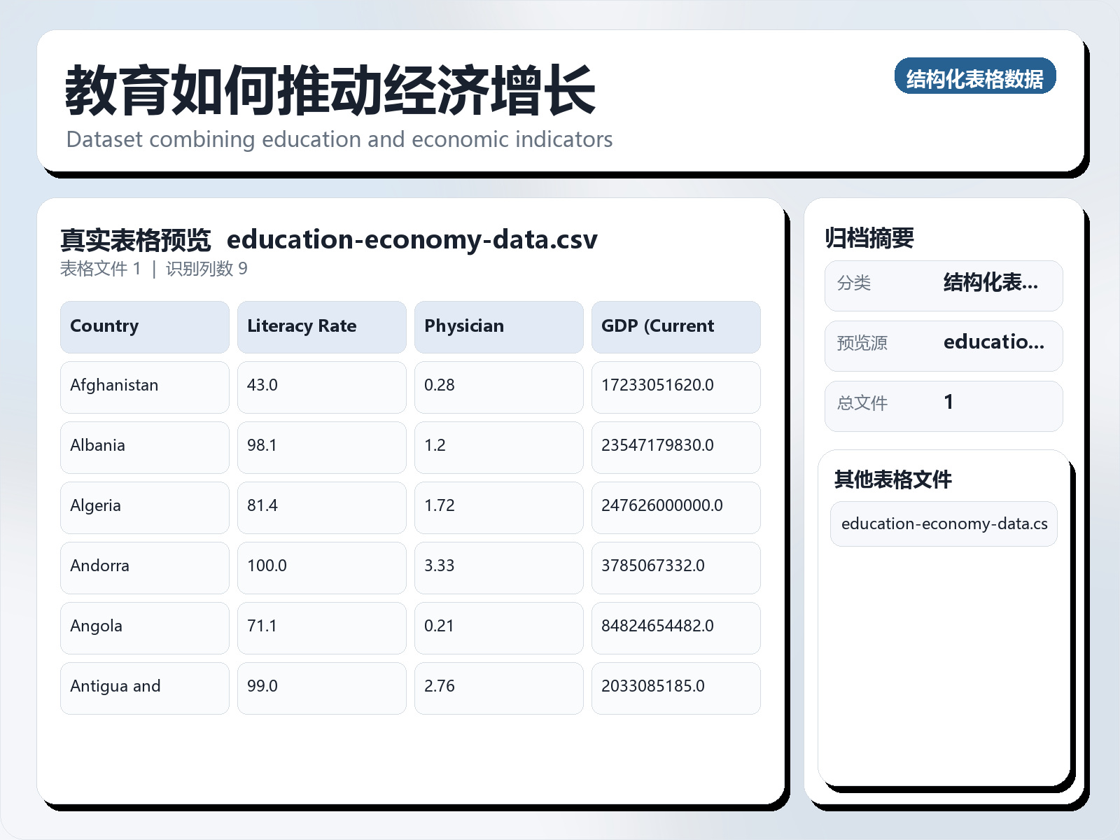
Task: Click the Angola country cell
Action: (x=144, y=627)
